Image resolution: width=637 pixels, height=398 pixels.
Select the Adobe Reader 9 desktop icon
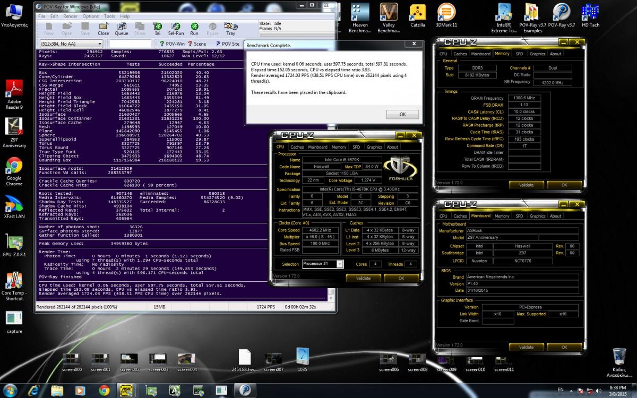coord(14,94)
